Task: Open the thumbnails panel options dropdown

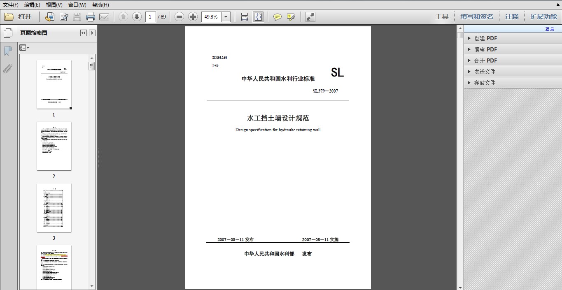Action: [24, 48]
